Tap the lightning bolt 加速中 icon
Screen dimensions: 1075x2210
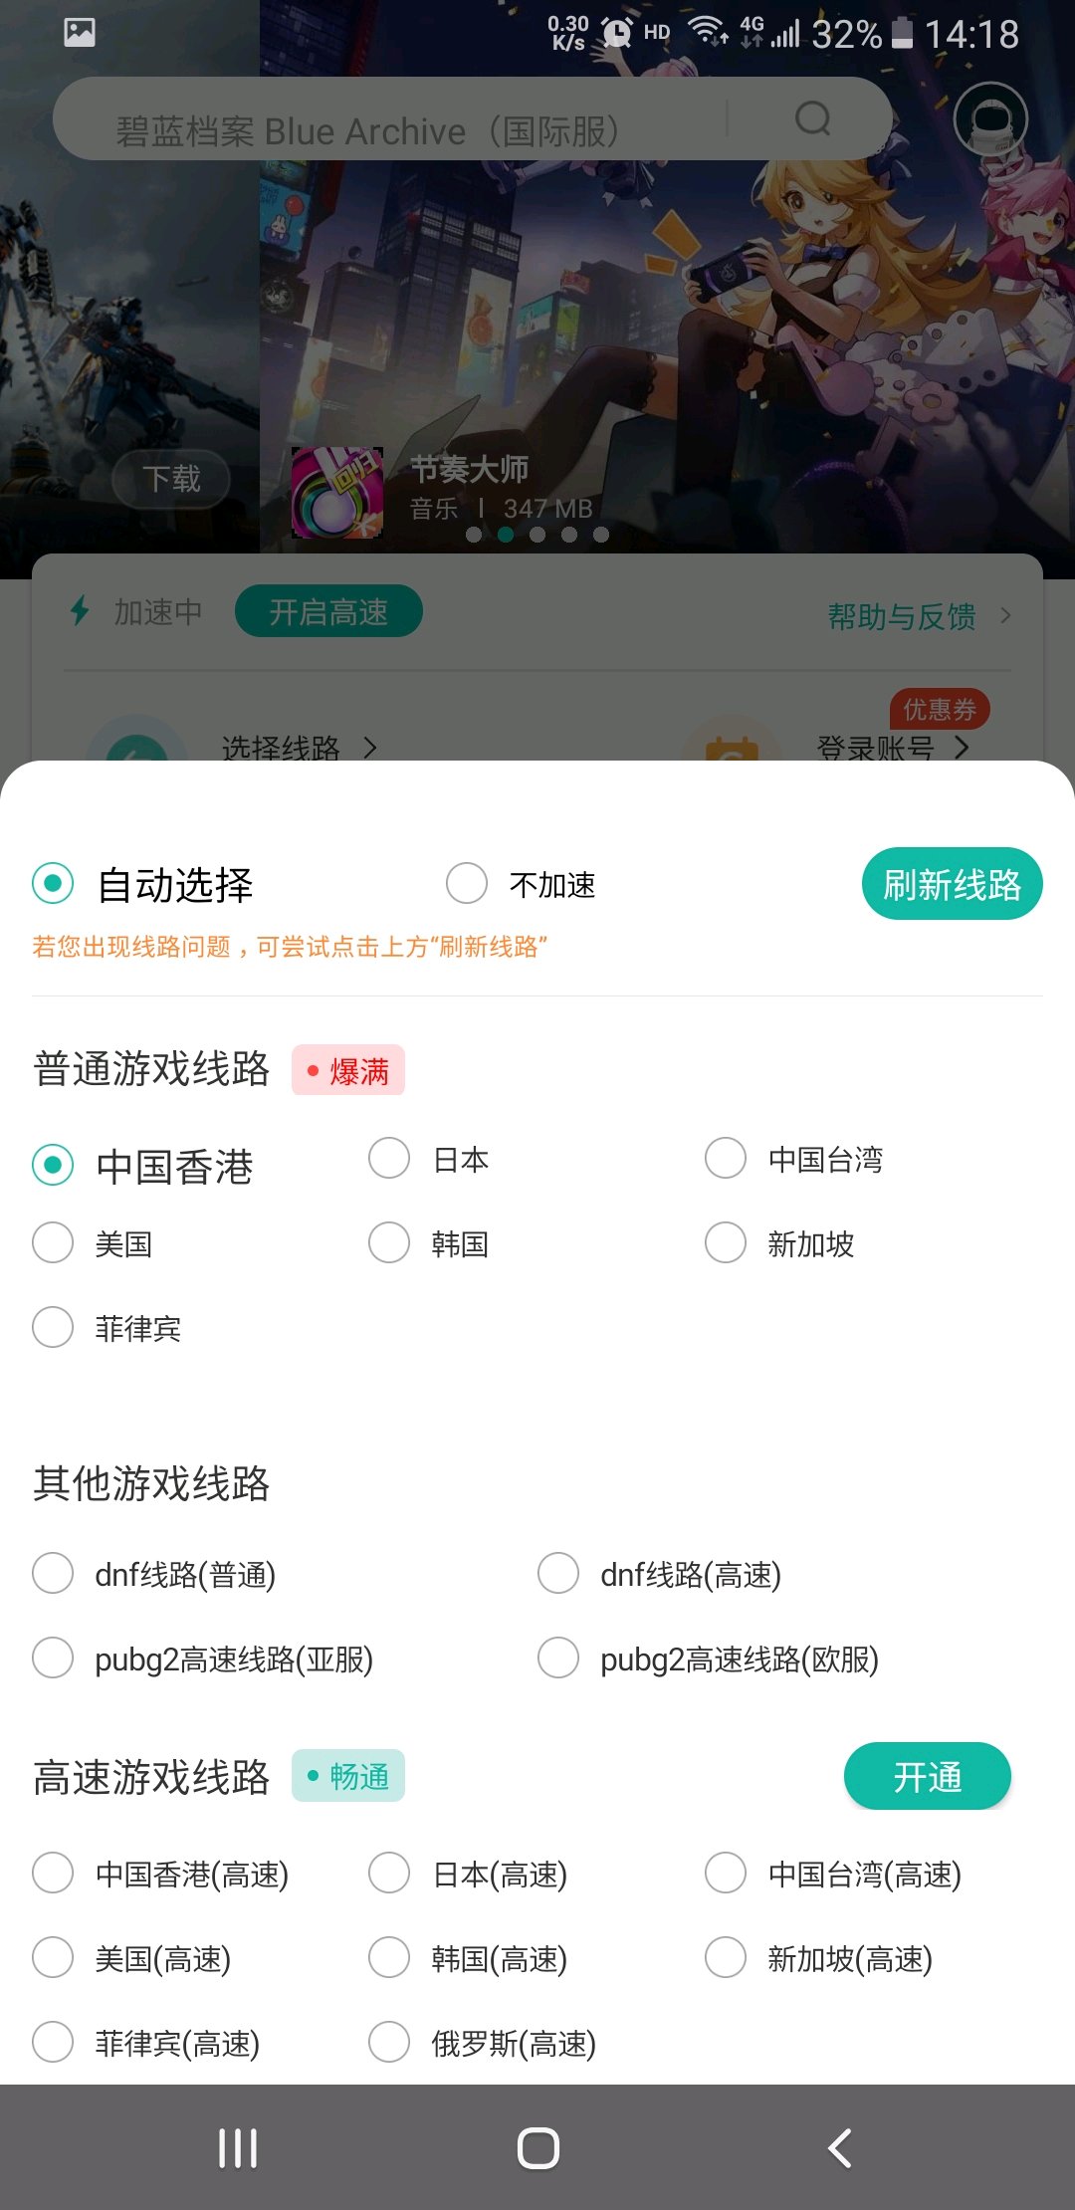pyautogui.click(x=81, y=610)
